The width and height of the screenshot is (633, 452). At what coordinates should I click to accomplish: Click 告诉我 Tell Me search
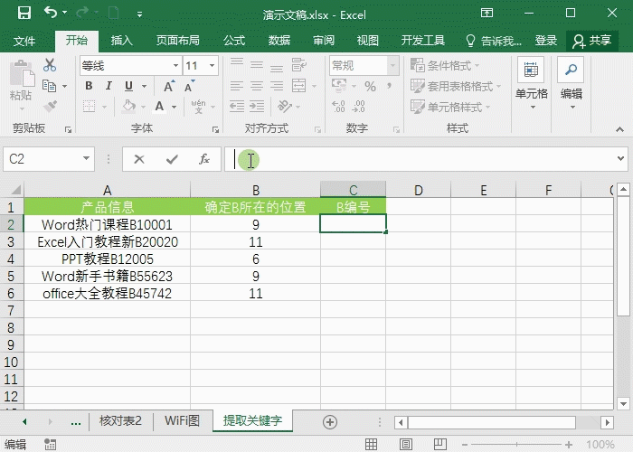pyautogui.click(x=494, y=41)
